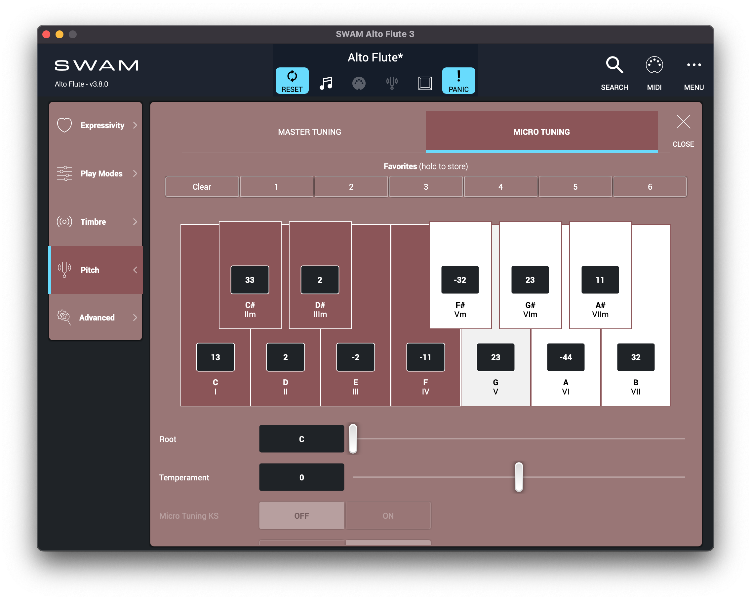The width and height of the screenshot is (751, 600).
Task: Open the music note panel icon
Action: coord(326,83)
